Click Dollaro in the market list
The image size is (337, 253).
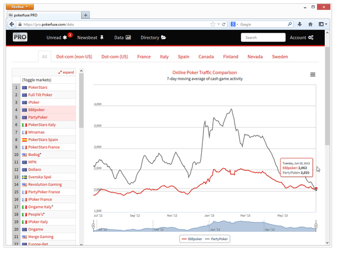pyautogui.click(x=44, y=170)
